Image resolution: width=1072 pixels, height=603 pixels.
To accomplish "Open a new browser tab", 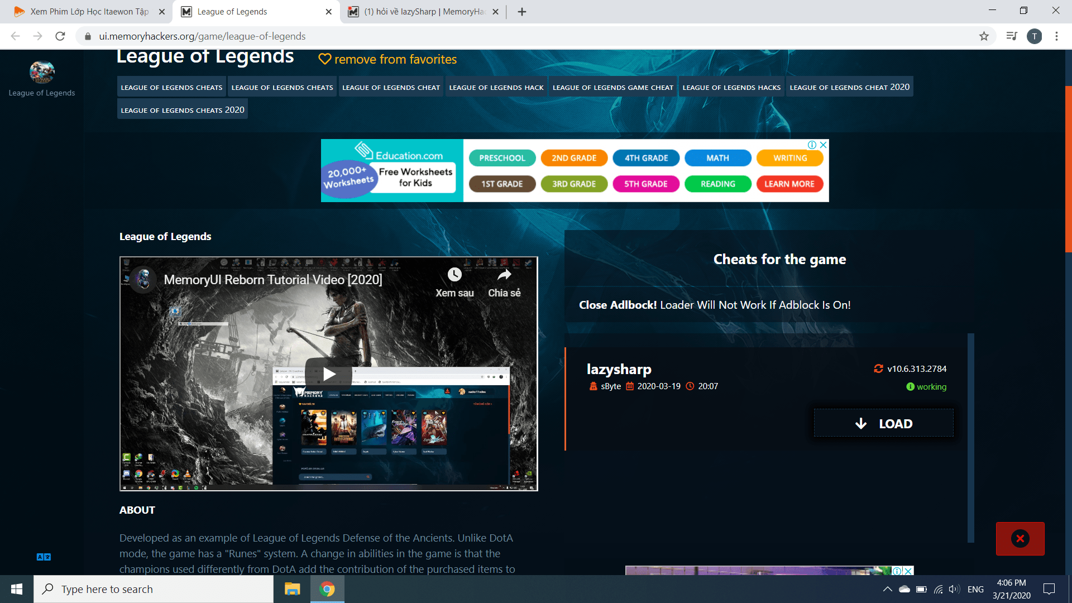I will tap(522, 12).
